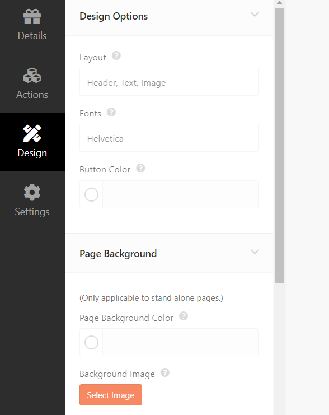The width and height of the screenshot is (329, 415).
Task: Open the Fonts dropdown showing Helvetica
Action: point(170,138)
